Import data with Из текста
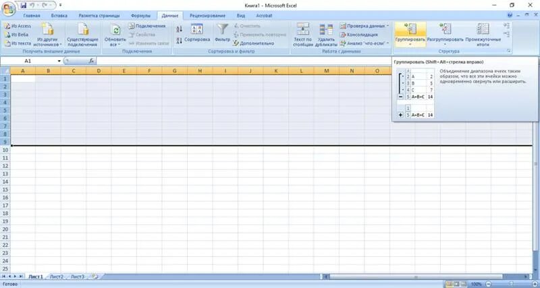540x288 pixels. [x=18, y=43]
